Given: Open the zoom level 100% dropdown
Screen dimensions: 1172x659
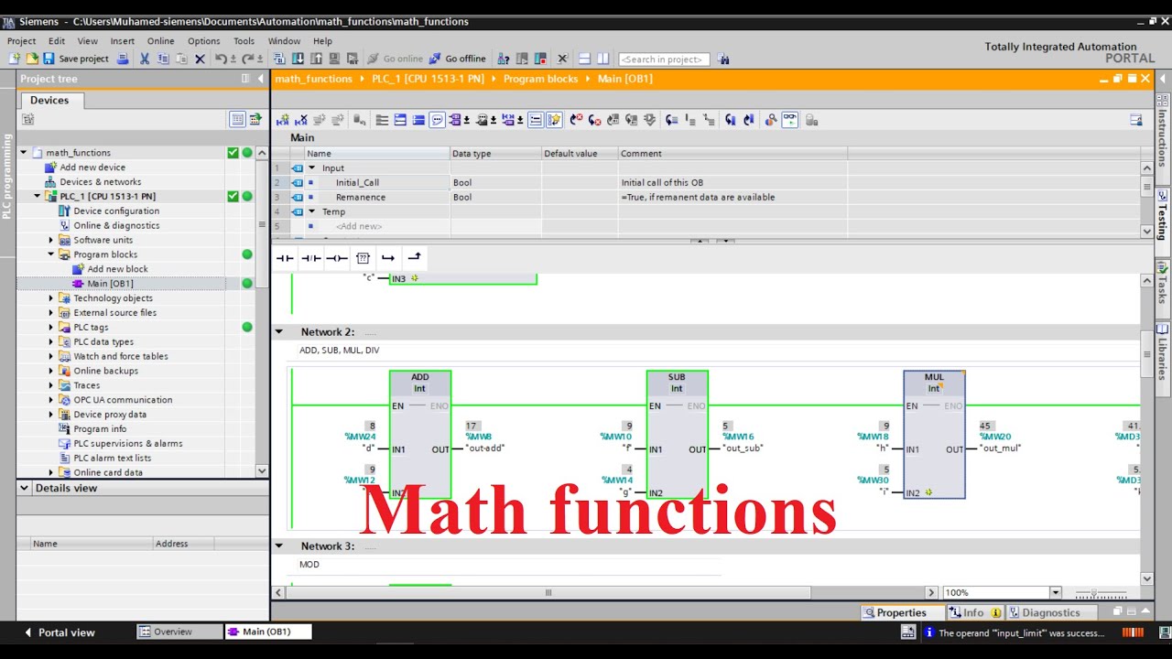Looking at the screenshot, I should (1056, 593).
